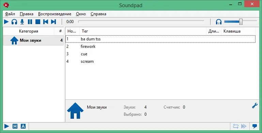Select the ba dum tss sound
Image resolution: width=262 pixels, height=133 pixels.
click(x=160, y=39)
